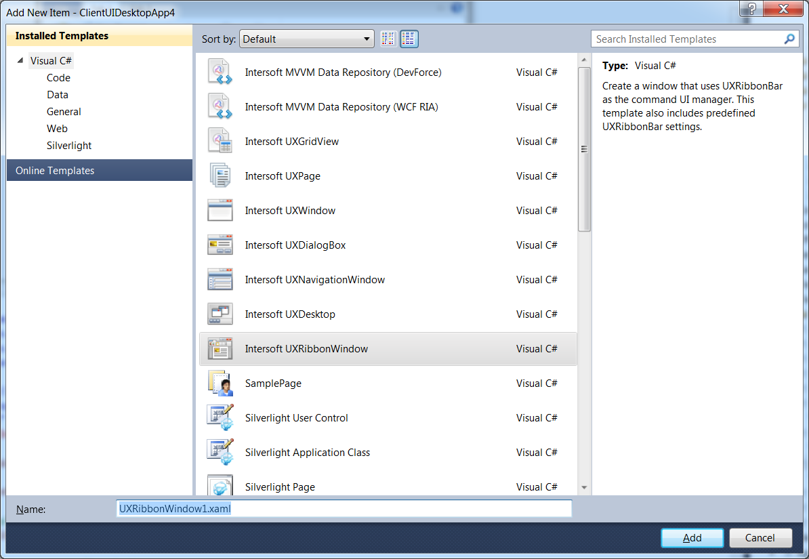Select 'Intersoft UXRibbonWindow' template name
The image size is (809, 559).
306,349
